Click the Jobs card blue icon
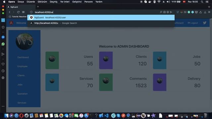The image size is (212, 119). click(160, 60)
